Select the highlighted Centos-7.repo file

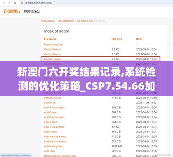tap(52, 59)
